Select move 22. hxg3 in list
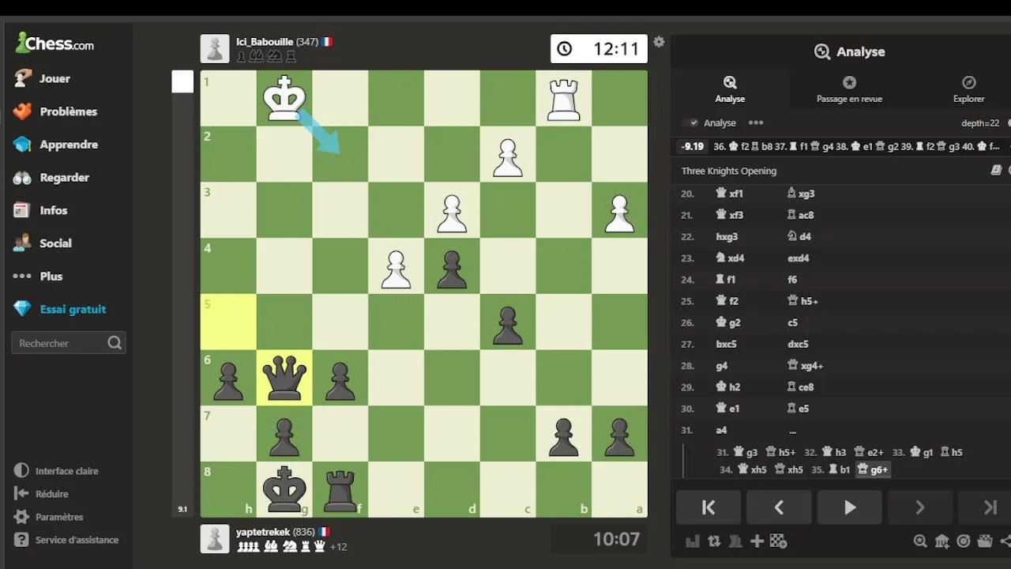Viewport: 1011px width, 569px height. point(727,236)
